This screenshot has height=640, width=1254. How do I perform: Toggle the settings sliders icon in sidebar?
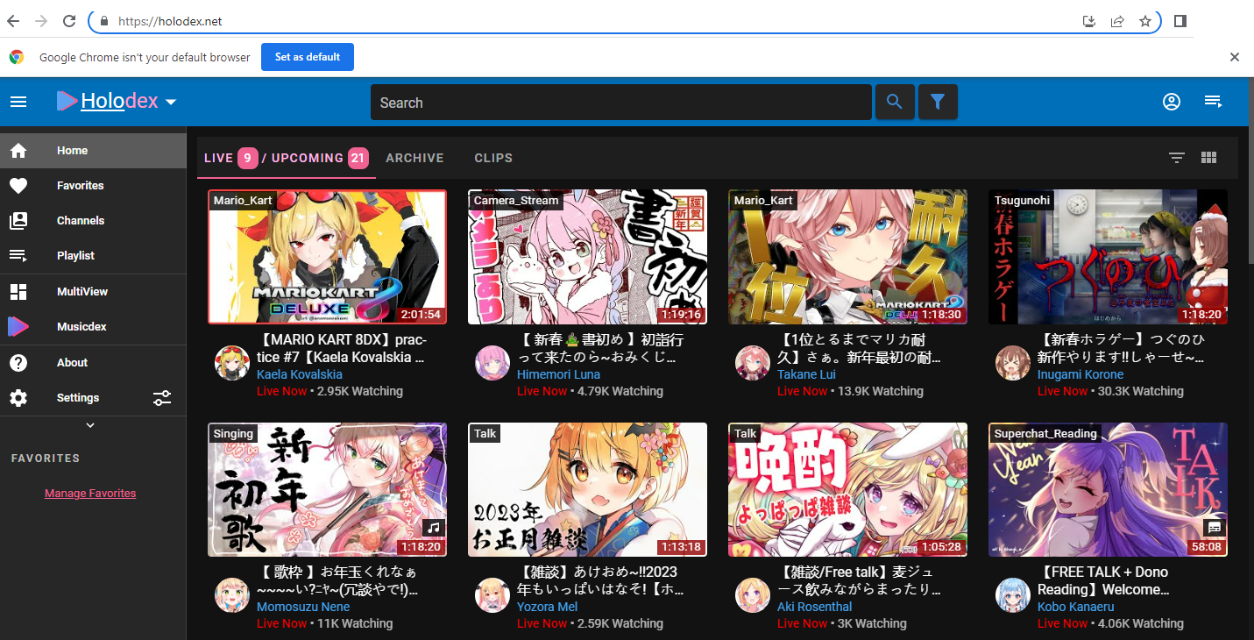[x=162, y=398]
